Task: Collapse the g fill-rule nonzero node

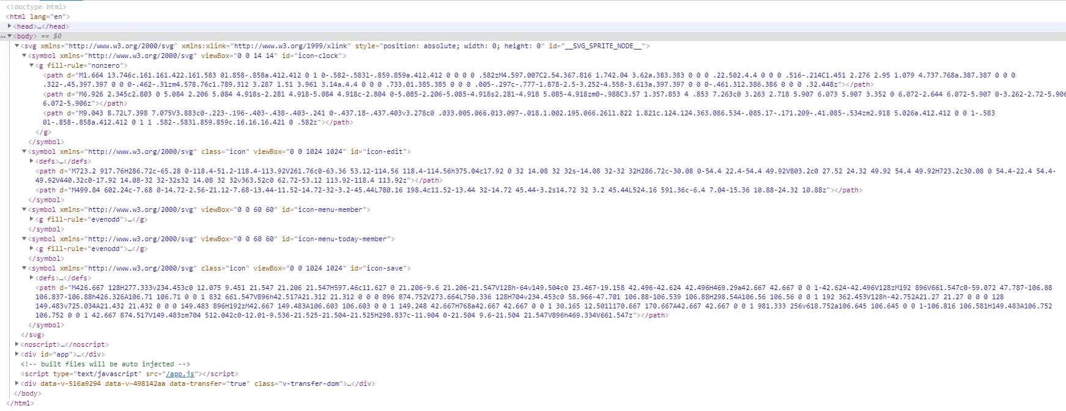Action: coord(31,65)
